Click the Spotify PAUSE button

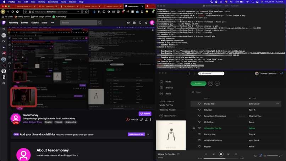(x=198, y=83)
